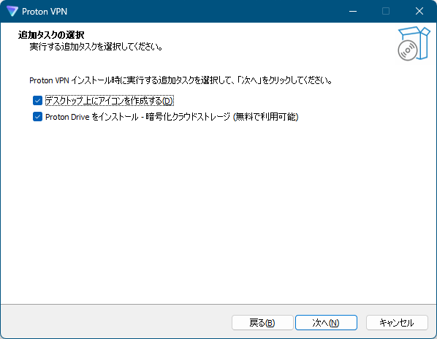Click the instruction text mentioning 「次へ」
This screenshot has height=339, width=437.
pos(181,80)
